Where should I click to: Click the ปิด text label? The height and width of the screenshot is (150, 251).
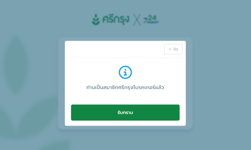176,49
